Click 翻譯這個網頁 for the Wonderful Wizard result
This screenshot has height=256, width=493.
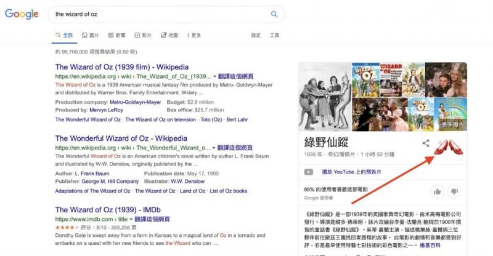(235, 148)
